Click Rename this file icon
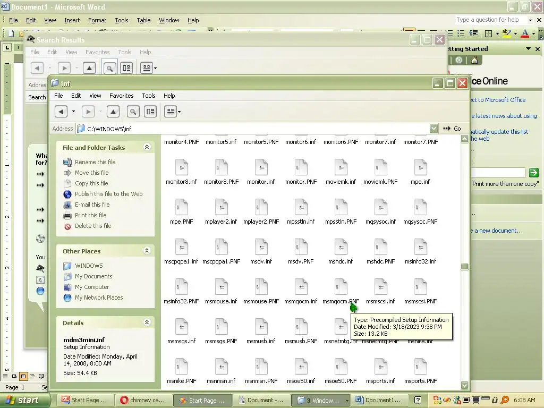This screenshot has height=408, width=544. click(67, 162)
